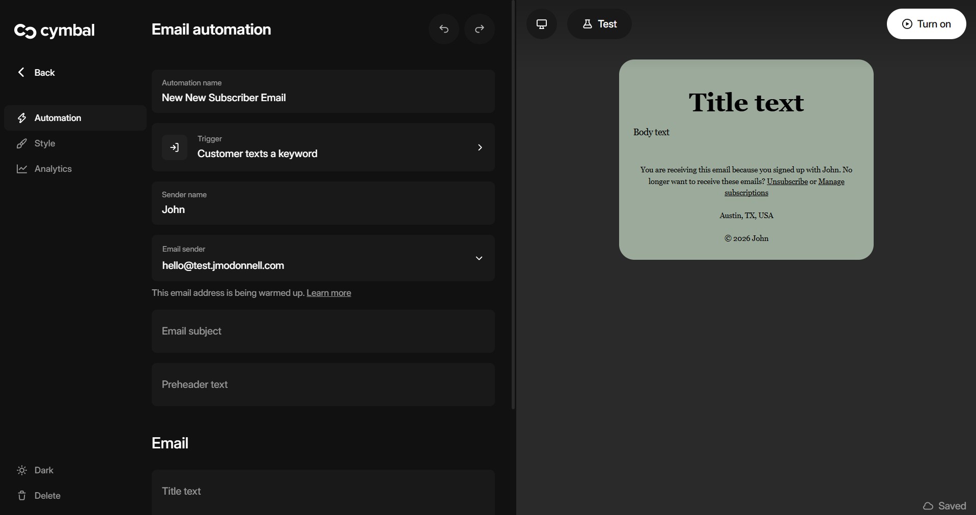The height and width of the screenshot is (515, 976).
Task: Open the Learn more link
Action: pos(328,293)
